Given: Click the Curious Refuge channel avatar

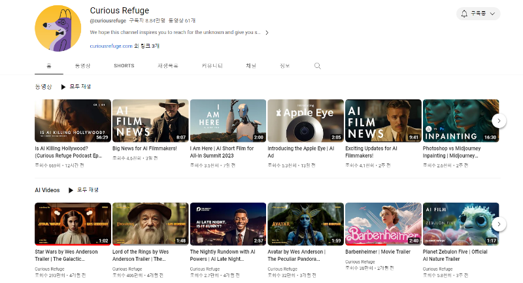Looking at the screenshot, I should (x=58, y=28).
